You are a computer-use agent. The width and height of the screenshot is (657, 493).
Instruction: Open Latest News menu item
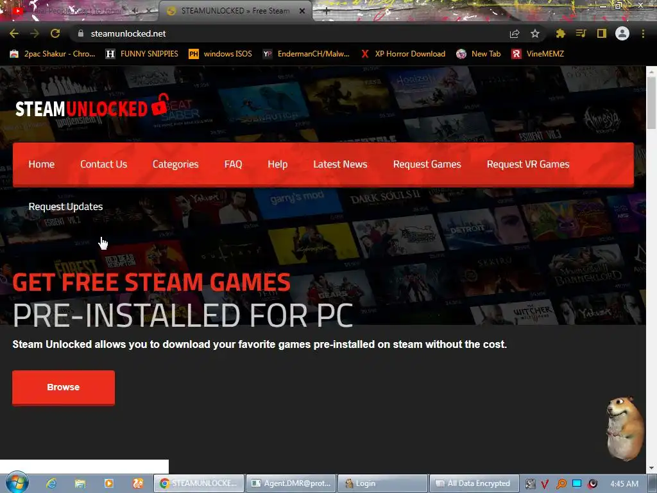click(x=340, y=164)
